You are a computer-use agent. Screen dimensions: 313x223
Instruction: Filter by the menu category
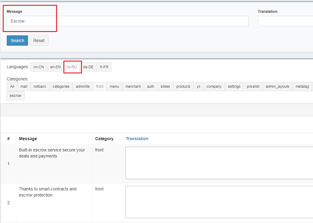click(114, 87)
